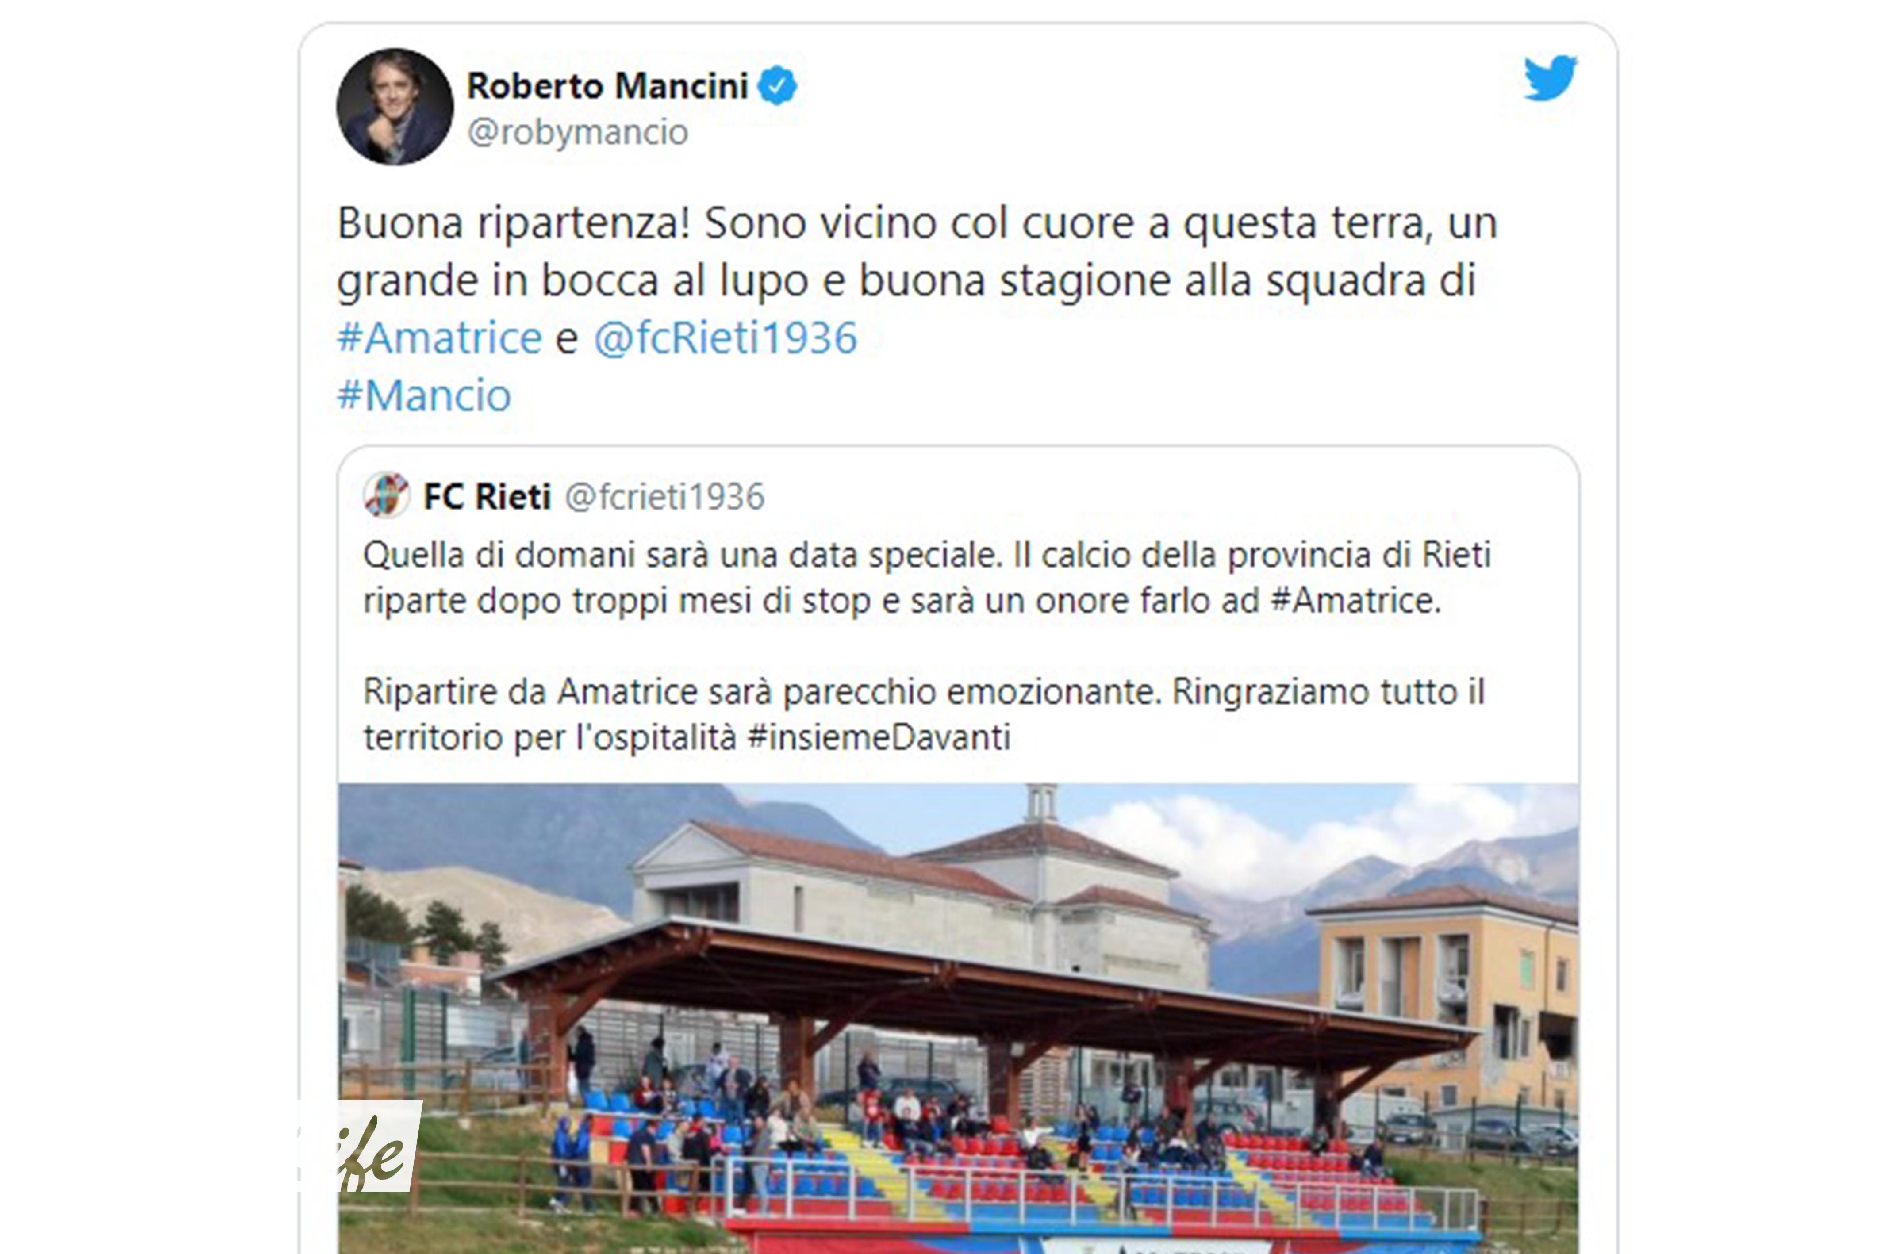Open the @robymancio handle
The height and width of the screenshot is (1254, 1881).
pos(576,132)
